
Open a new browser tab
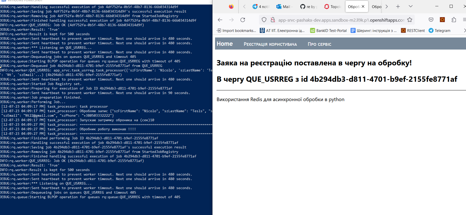point(398,7)
